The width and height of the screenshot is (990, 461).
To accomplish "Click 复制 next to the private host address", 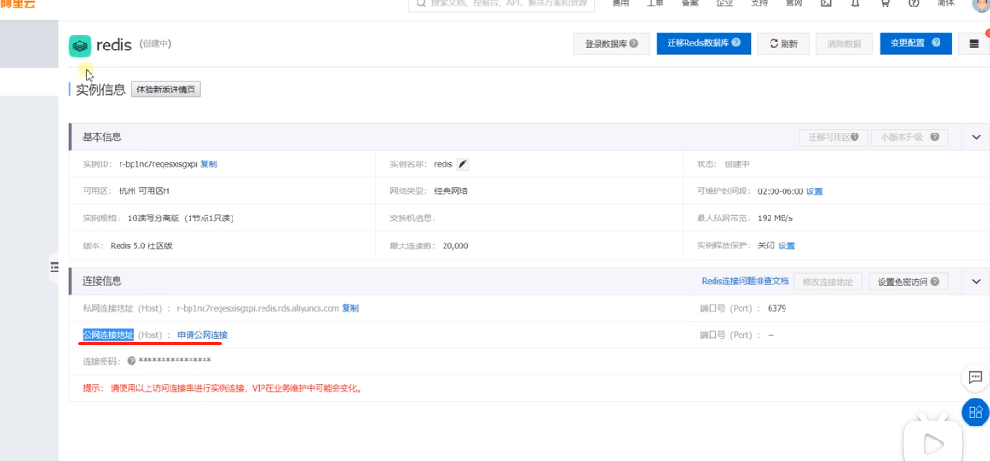I will (350, 308).
